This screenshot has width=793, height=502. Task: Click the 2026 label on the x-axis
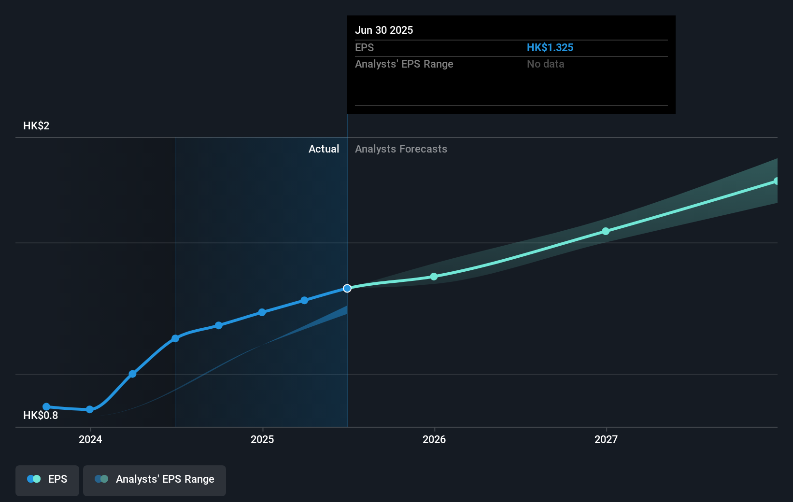coord(434,439)
